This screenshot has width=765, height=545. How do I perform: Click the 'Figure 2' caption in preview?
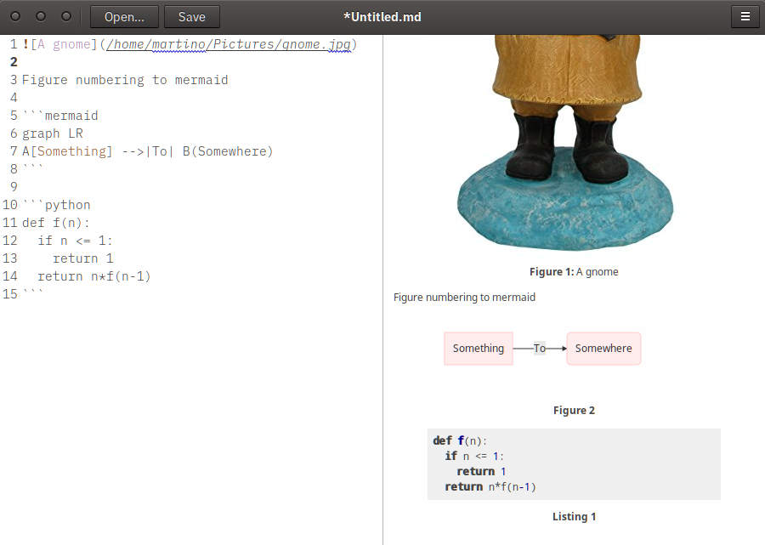pos(574,411)
